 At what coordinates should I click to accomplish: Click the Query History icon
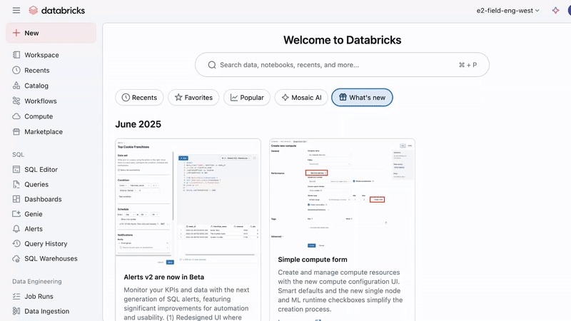point(16,243)
